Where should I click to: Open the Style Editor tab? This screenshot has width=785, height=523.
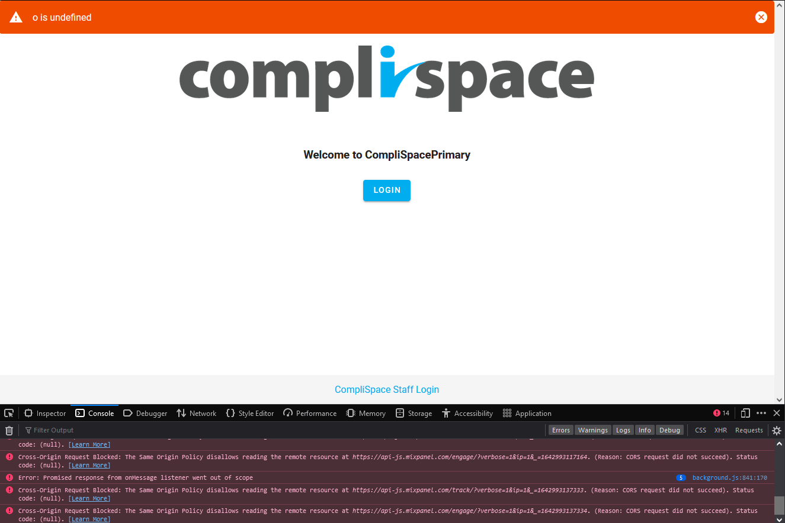point(250,413)
